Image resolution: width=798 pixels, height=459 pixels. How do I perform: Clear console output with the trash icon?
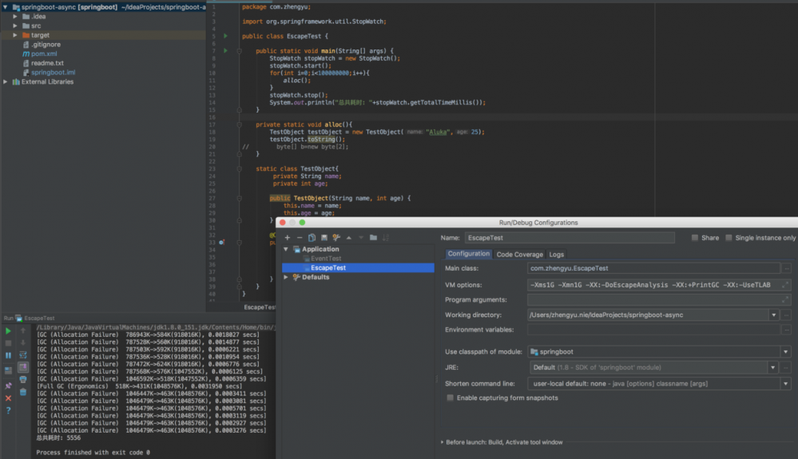point(23,392)
